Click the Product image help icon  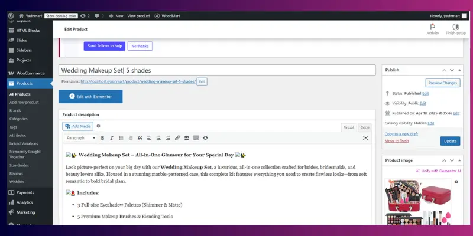tap(456, 182)
